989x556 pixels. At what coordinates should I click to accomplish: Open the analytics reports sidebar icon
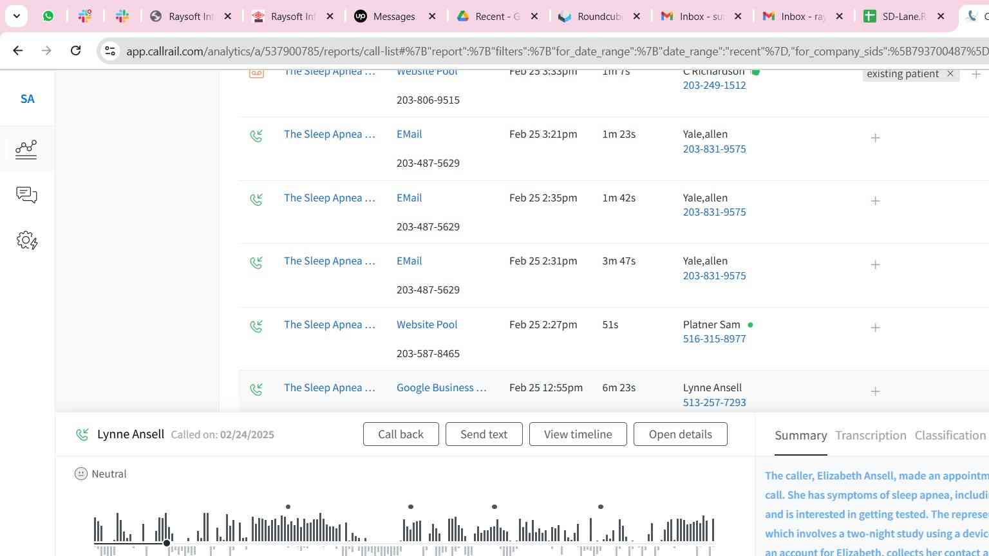point(26,149)
